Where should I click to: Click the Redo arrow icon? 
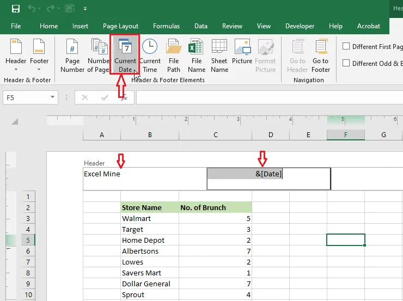[50, 9]
